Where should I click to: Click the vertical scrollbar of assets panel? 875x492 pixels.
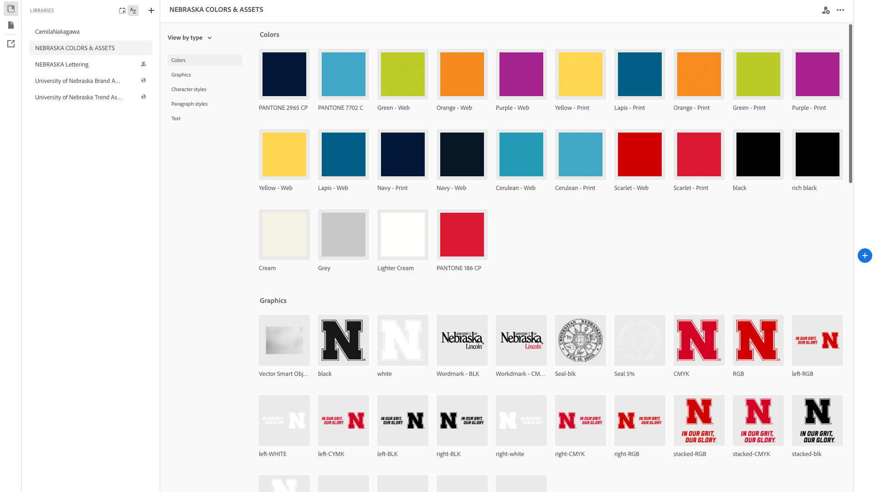coord(850,104)
